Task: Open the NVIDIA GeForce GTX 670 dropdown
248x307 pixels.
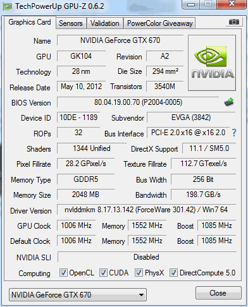Action: tap(78, 295)
